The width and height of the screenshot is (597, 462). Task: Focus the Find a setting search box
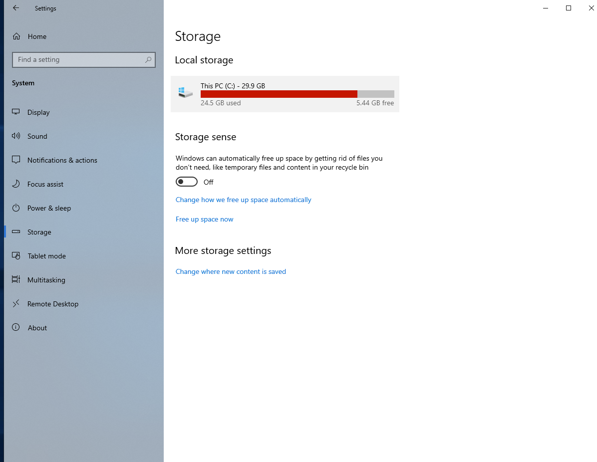[84, 60]
